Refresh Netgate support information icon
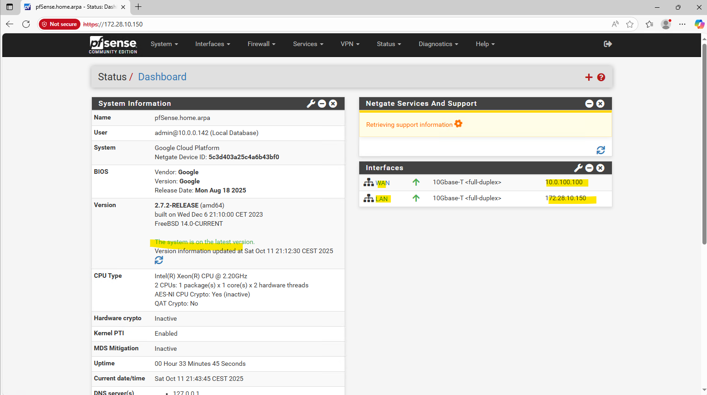707x395 pixels. pyautogui.click(x=601, y=150)
